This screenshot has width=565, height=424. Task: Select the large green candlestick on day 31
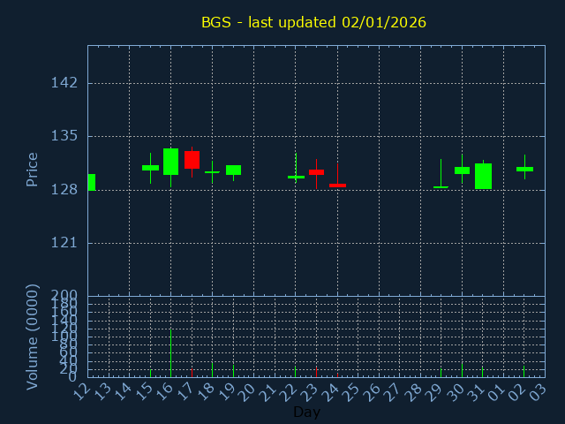(x=483, y=176)
